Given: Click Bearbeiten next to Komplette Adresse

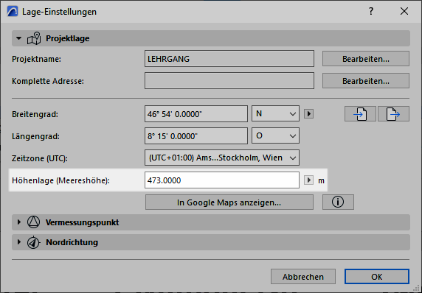Looking at the screenshot, I should click(x=366, y=81).
